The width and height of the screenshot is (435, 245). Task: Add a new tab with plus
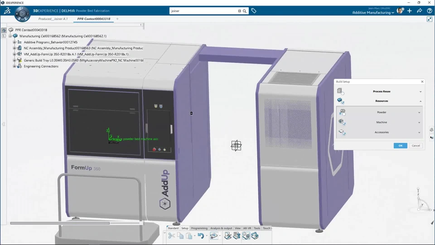(x=117, y=19)
